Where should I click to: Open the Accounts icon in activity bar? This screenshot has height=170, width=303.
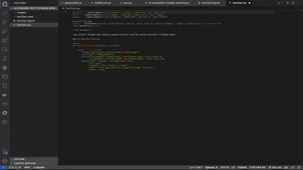[x=5, y=152]
